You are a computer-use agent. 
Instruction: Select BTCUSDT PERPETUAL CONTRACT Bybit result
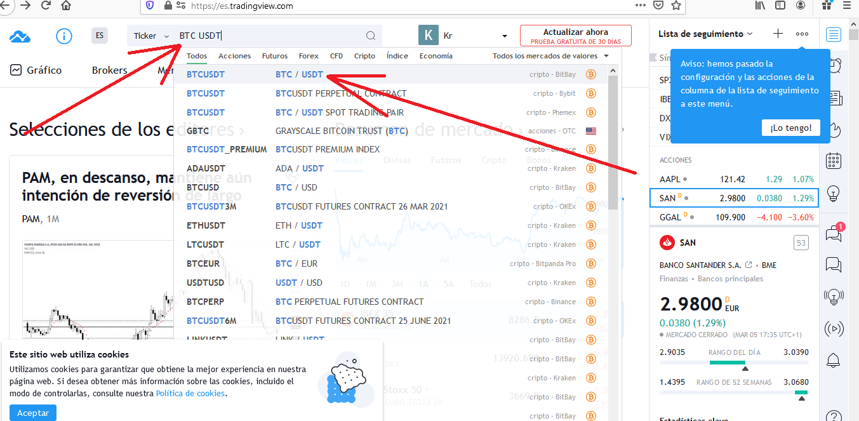coord(391,94)
